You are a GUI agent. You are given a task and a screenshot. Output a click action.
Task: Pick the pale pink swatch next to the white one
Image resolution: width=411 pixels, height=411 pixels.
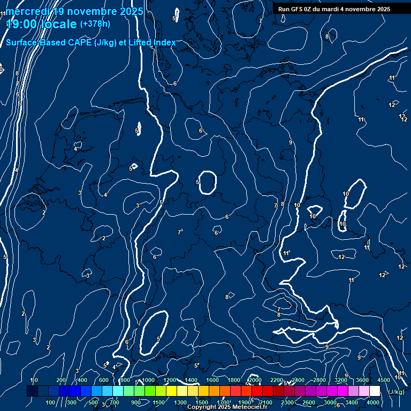pyautogui.click(x=364, y=391)
